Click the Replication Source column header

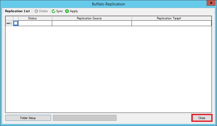click(89, 18)
